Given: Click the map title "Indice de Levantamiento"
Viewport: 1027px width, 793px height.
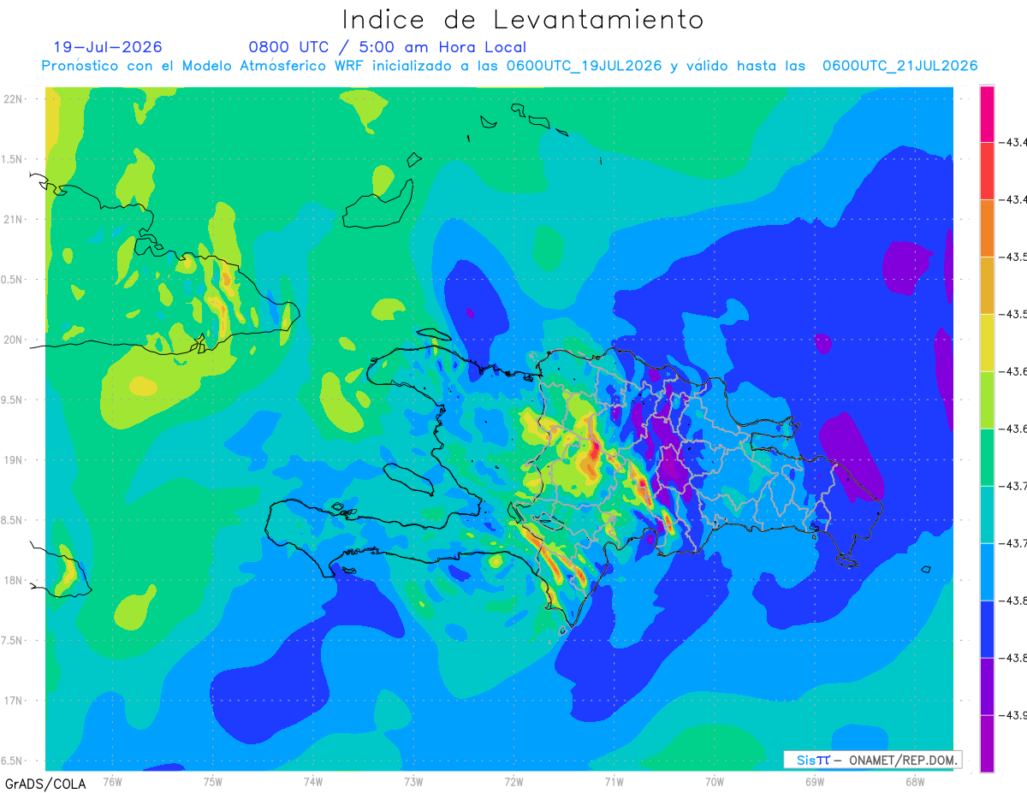Looking at the screenshot, I should point(523,19).
